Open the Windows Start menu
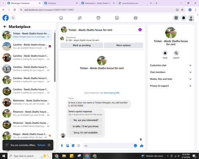 click(4, 156)
